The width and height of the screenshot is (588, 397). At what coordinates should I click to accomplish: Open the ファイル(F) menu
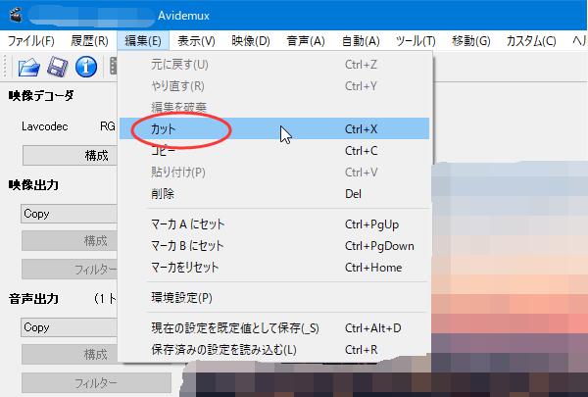(30, 40)
